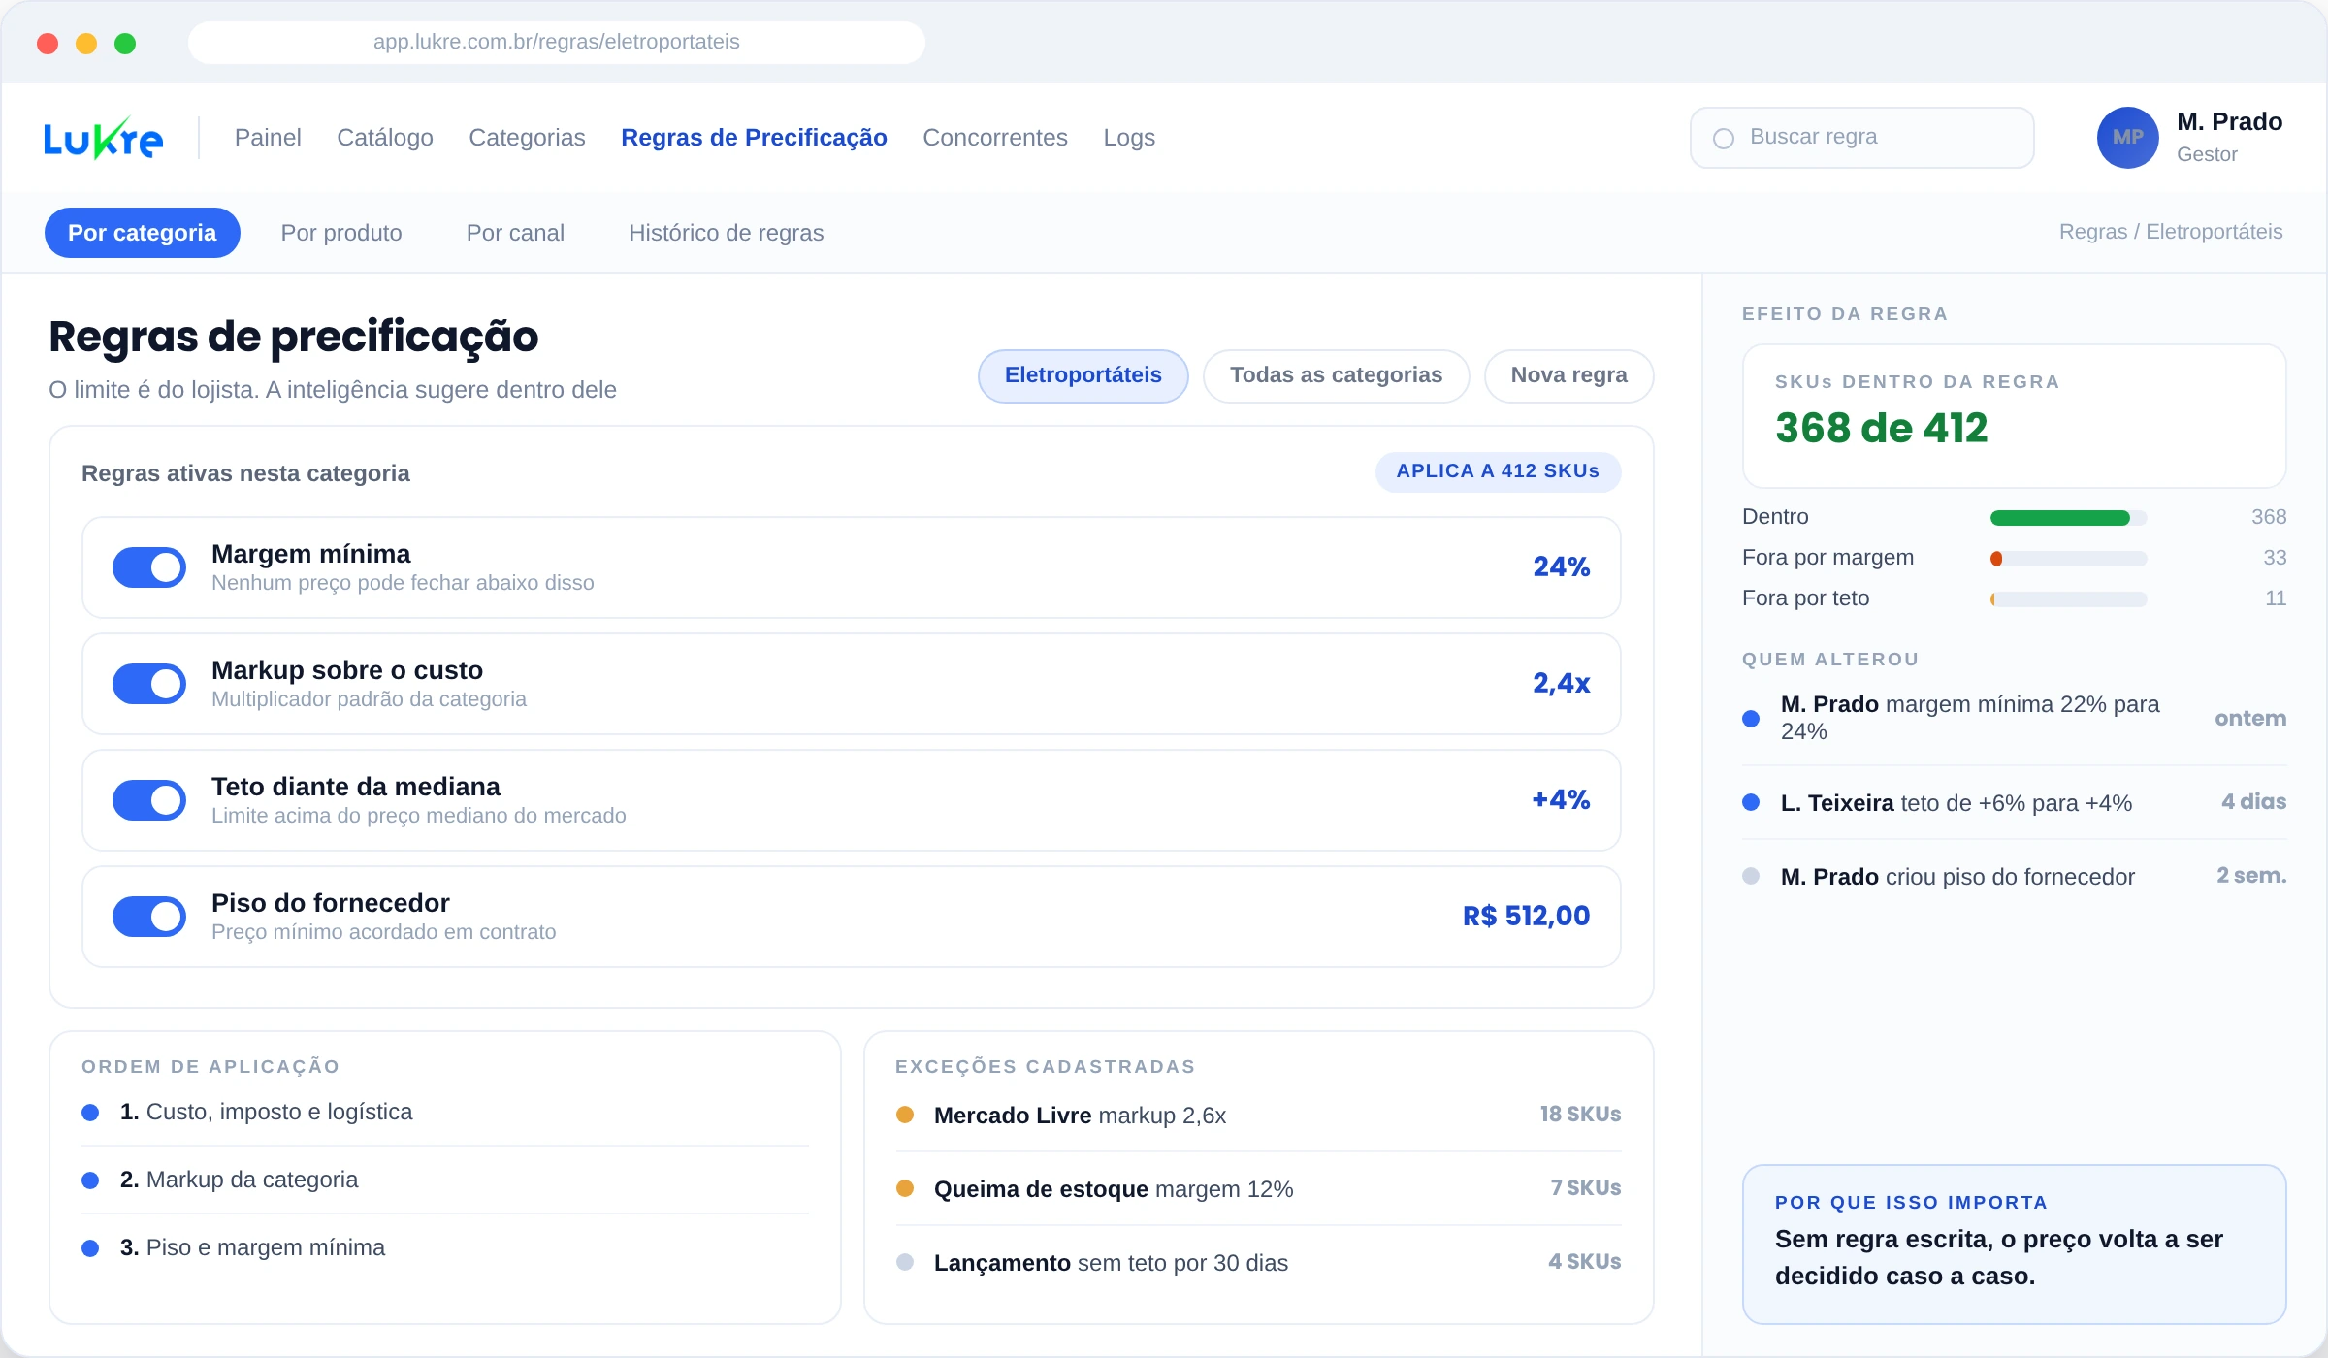Click the Todas as categorias button
The height and width of the screenshot is (1358, 2328).
click(1337, 375)
